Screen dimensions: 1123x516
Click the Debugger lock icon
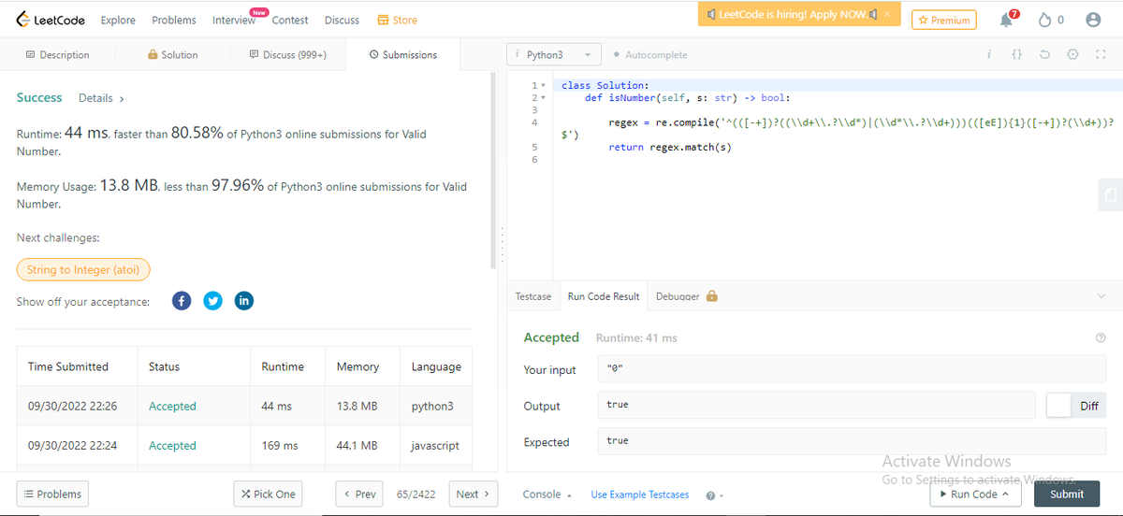click(712, 295)
